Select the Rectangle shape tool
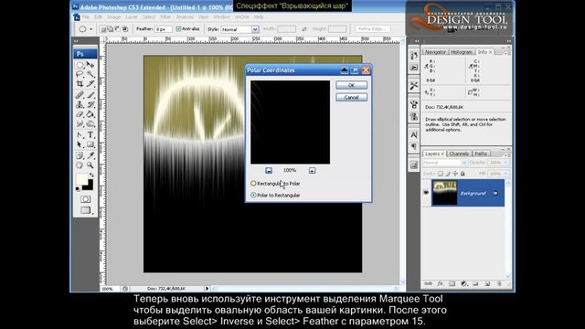This screenshot has height=329, width=585. [x=90, y=144]
